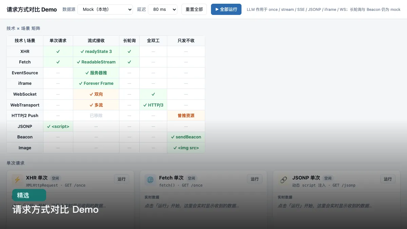Click the JSONP row label in matrix
The image size is (407, 229).
pyautogui.click(x=25, y=127)
